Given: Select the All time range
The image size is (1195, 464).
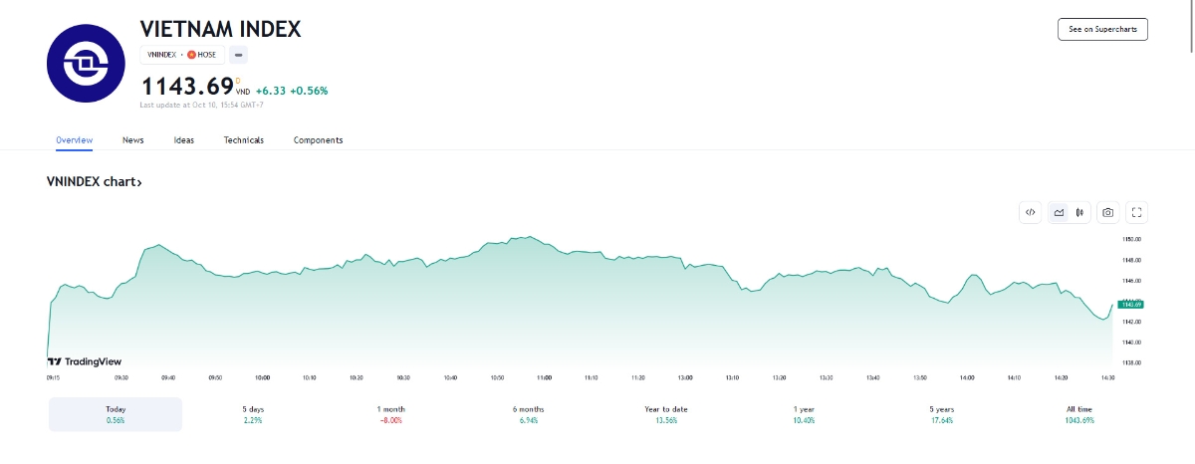Looking at the screenshot, I should click(x=1079, y=414).
